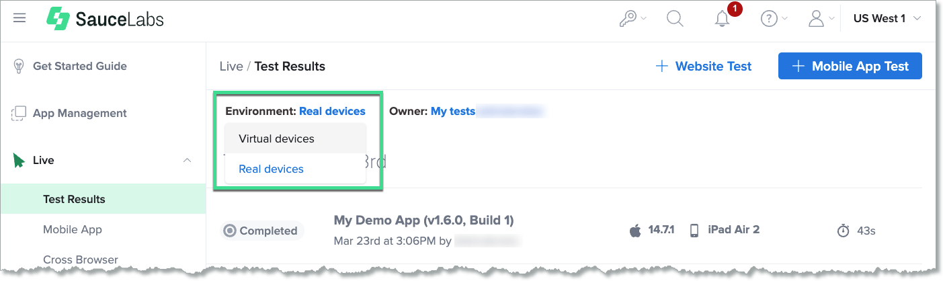Click the Sauce Labs logo
Image resolution: width=943 pixels, height=281 pixels.
pos(105,19)
